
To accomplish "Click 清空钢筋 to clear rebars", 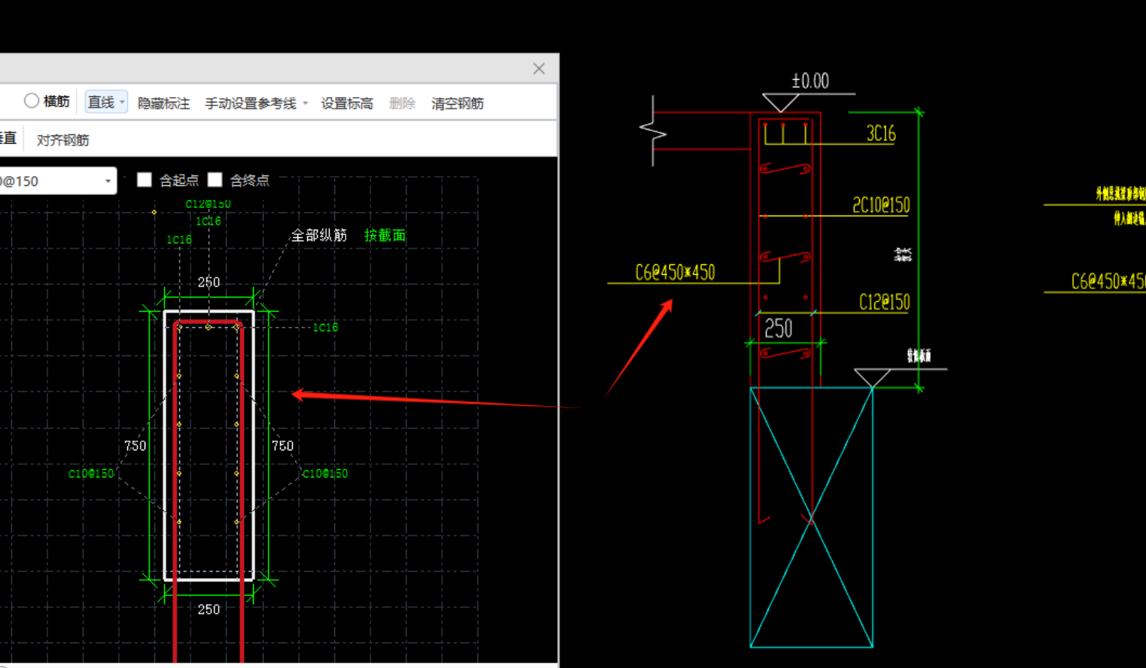I will tap(457, 103).
